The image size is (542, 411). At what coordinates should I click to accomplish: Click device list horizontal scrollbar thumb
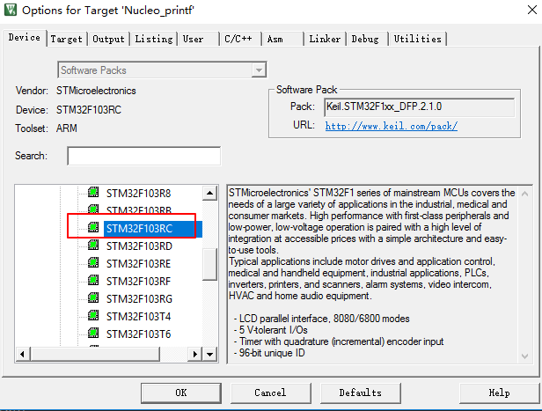click(x=95, y=355)
